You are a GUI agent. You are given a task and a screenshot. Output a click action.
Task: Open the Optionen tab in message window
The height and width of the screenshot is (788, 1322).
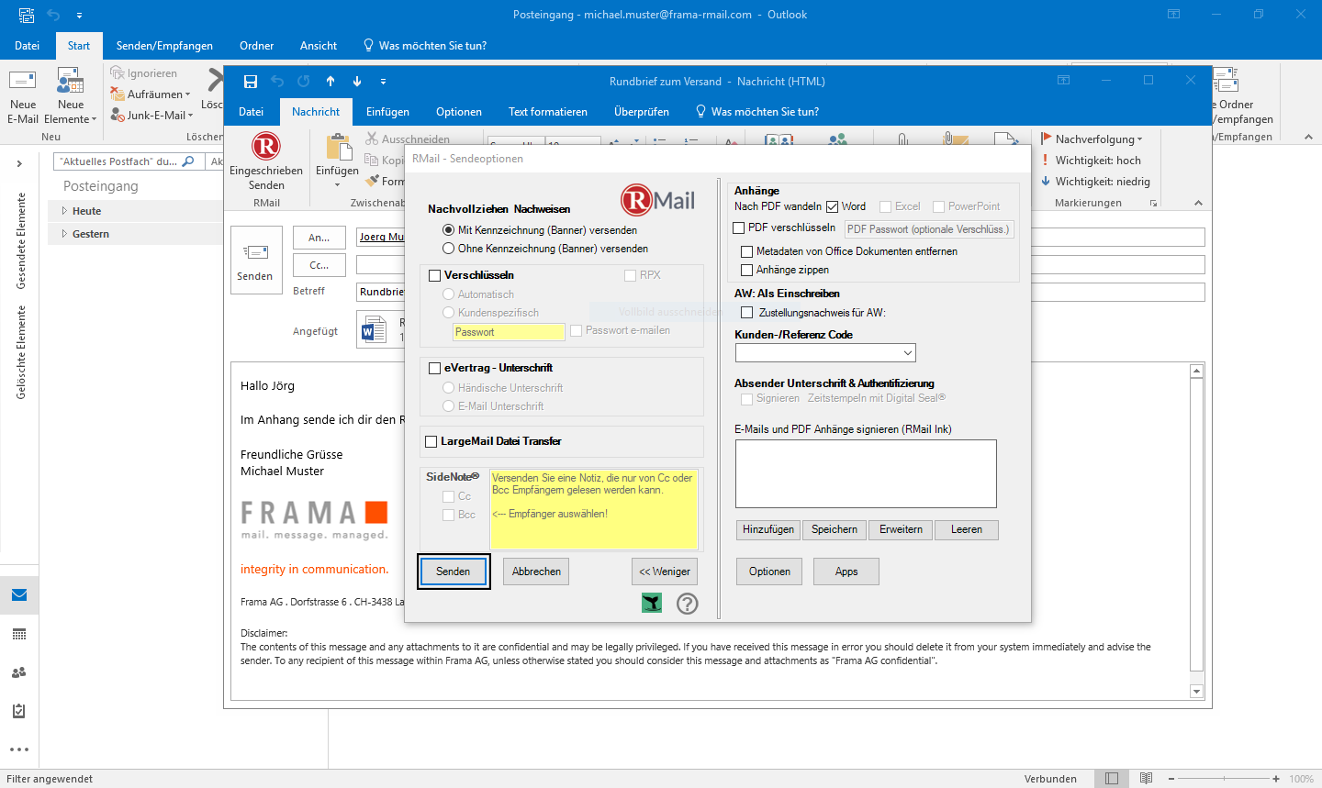459,112
